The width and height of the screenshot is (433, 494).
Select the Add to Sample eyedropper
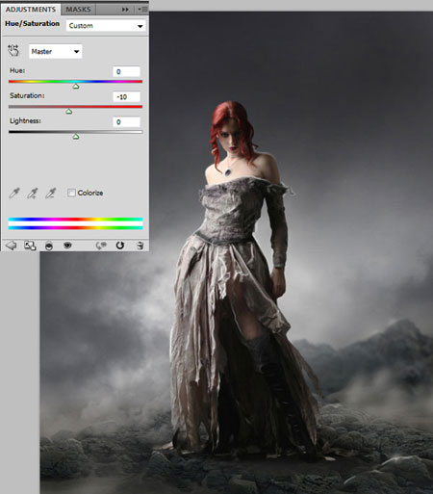32,193
